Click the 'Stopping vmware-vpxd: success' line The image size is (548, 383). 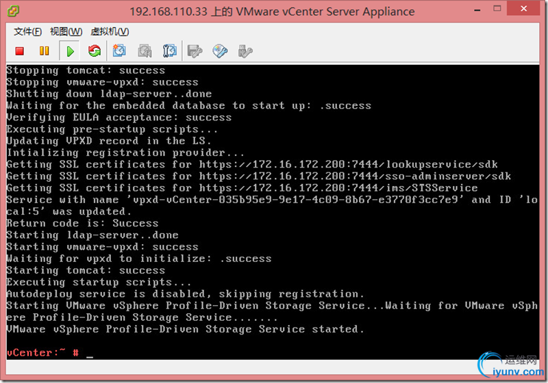pos(102,82)
